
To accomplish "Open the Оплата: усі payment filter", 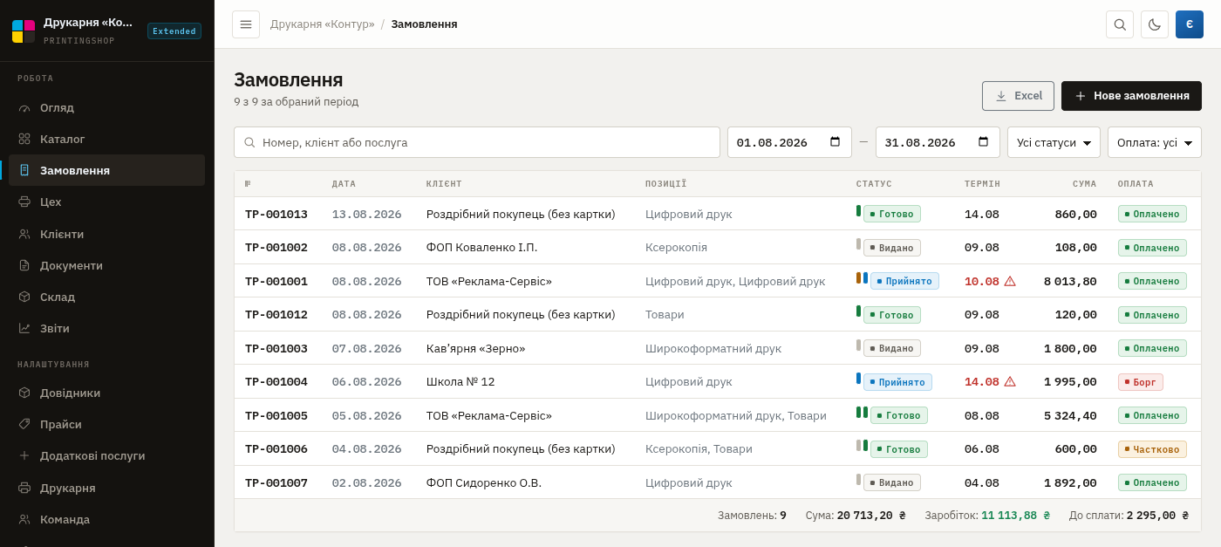I will tap(1155, 142).
